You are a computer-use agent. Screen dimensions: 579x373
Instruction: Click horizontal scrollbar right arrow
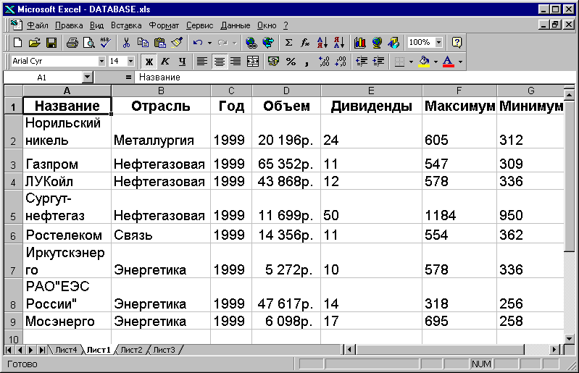coord(554,350)
